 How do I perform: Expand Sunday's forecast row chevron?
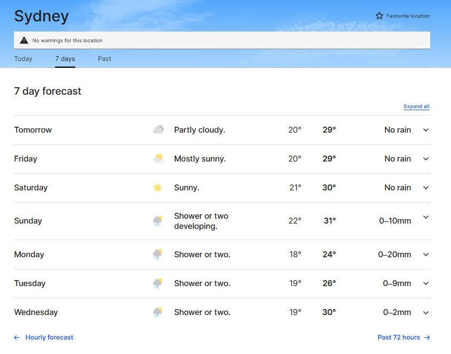tap(426, 217)
